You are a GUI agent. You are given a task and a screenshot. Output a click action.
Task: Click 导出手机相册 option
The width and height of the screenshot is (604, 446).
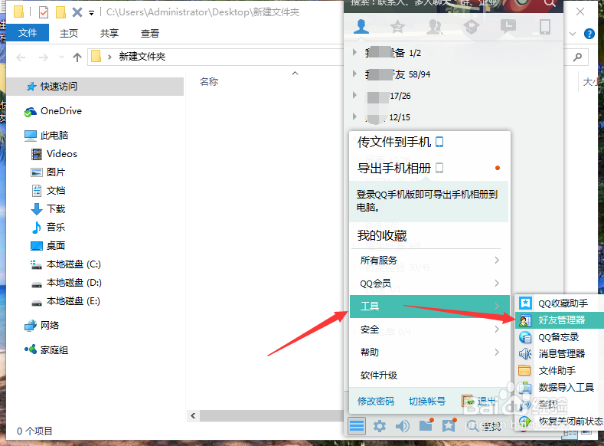[x=400, y=168]
